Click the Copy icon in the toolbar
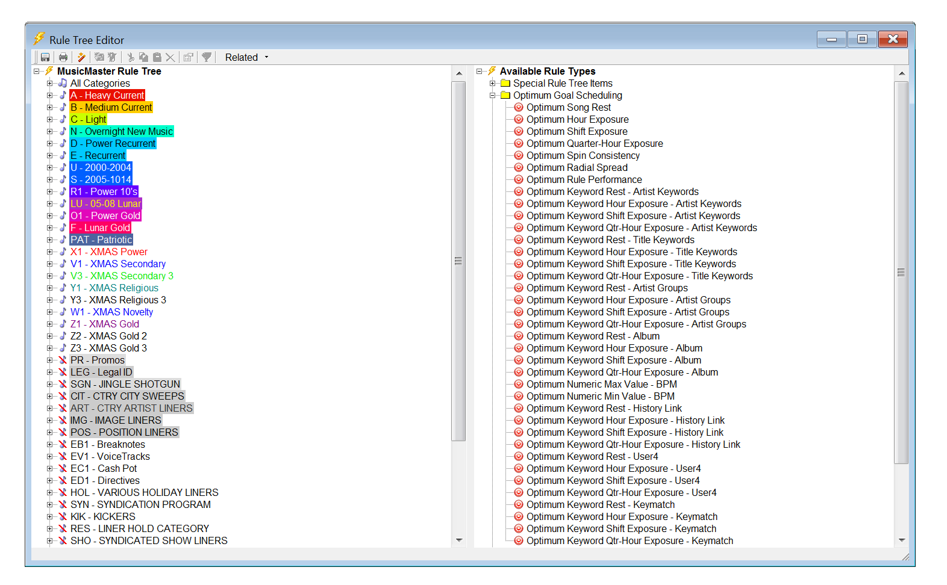Viewport: 947px width, 585px height. click(x=143, y=57)
